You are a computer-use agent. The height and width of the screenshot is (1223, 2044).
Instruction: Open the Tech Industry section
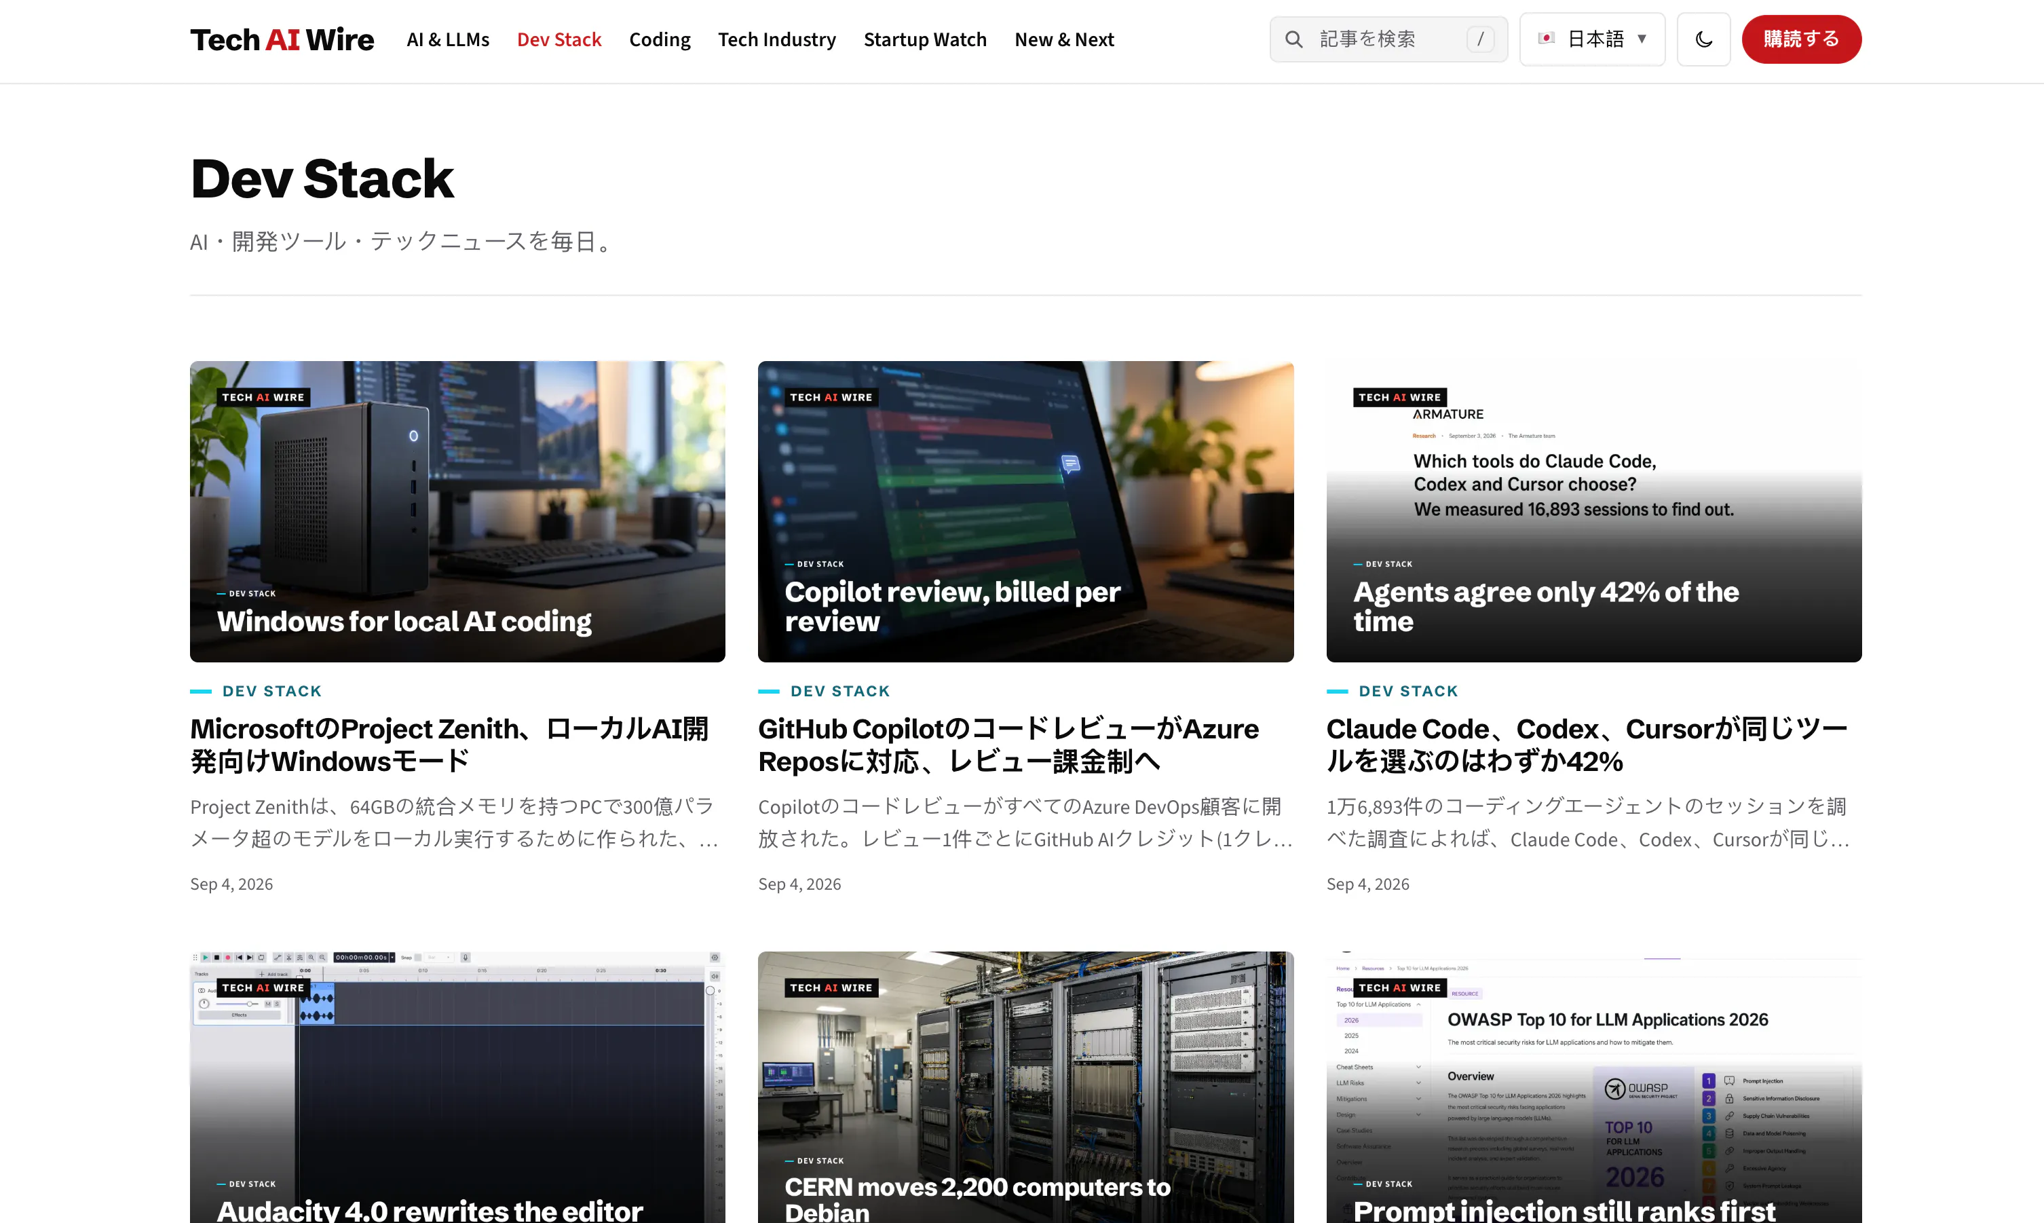tap(776, 39)
